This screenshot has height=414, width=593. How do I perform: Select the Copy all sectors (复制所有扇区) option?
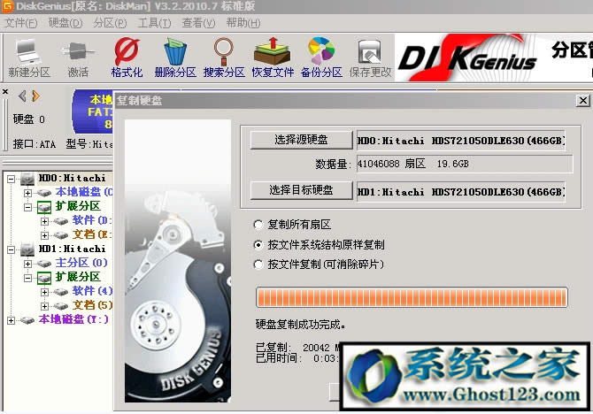(258, 225)
